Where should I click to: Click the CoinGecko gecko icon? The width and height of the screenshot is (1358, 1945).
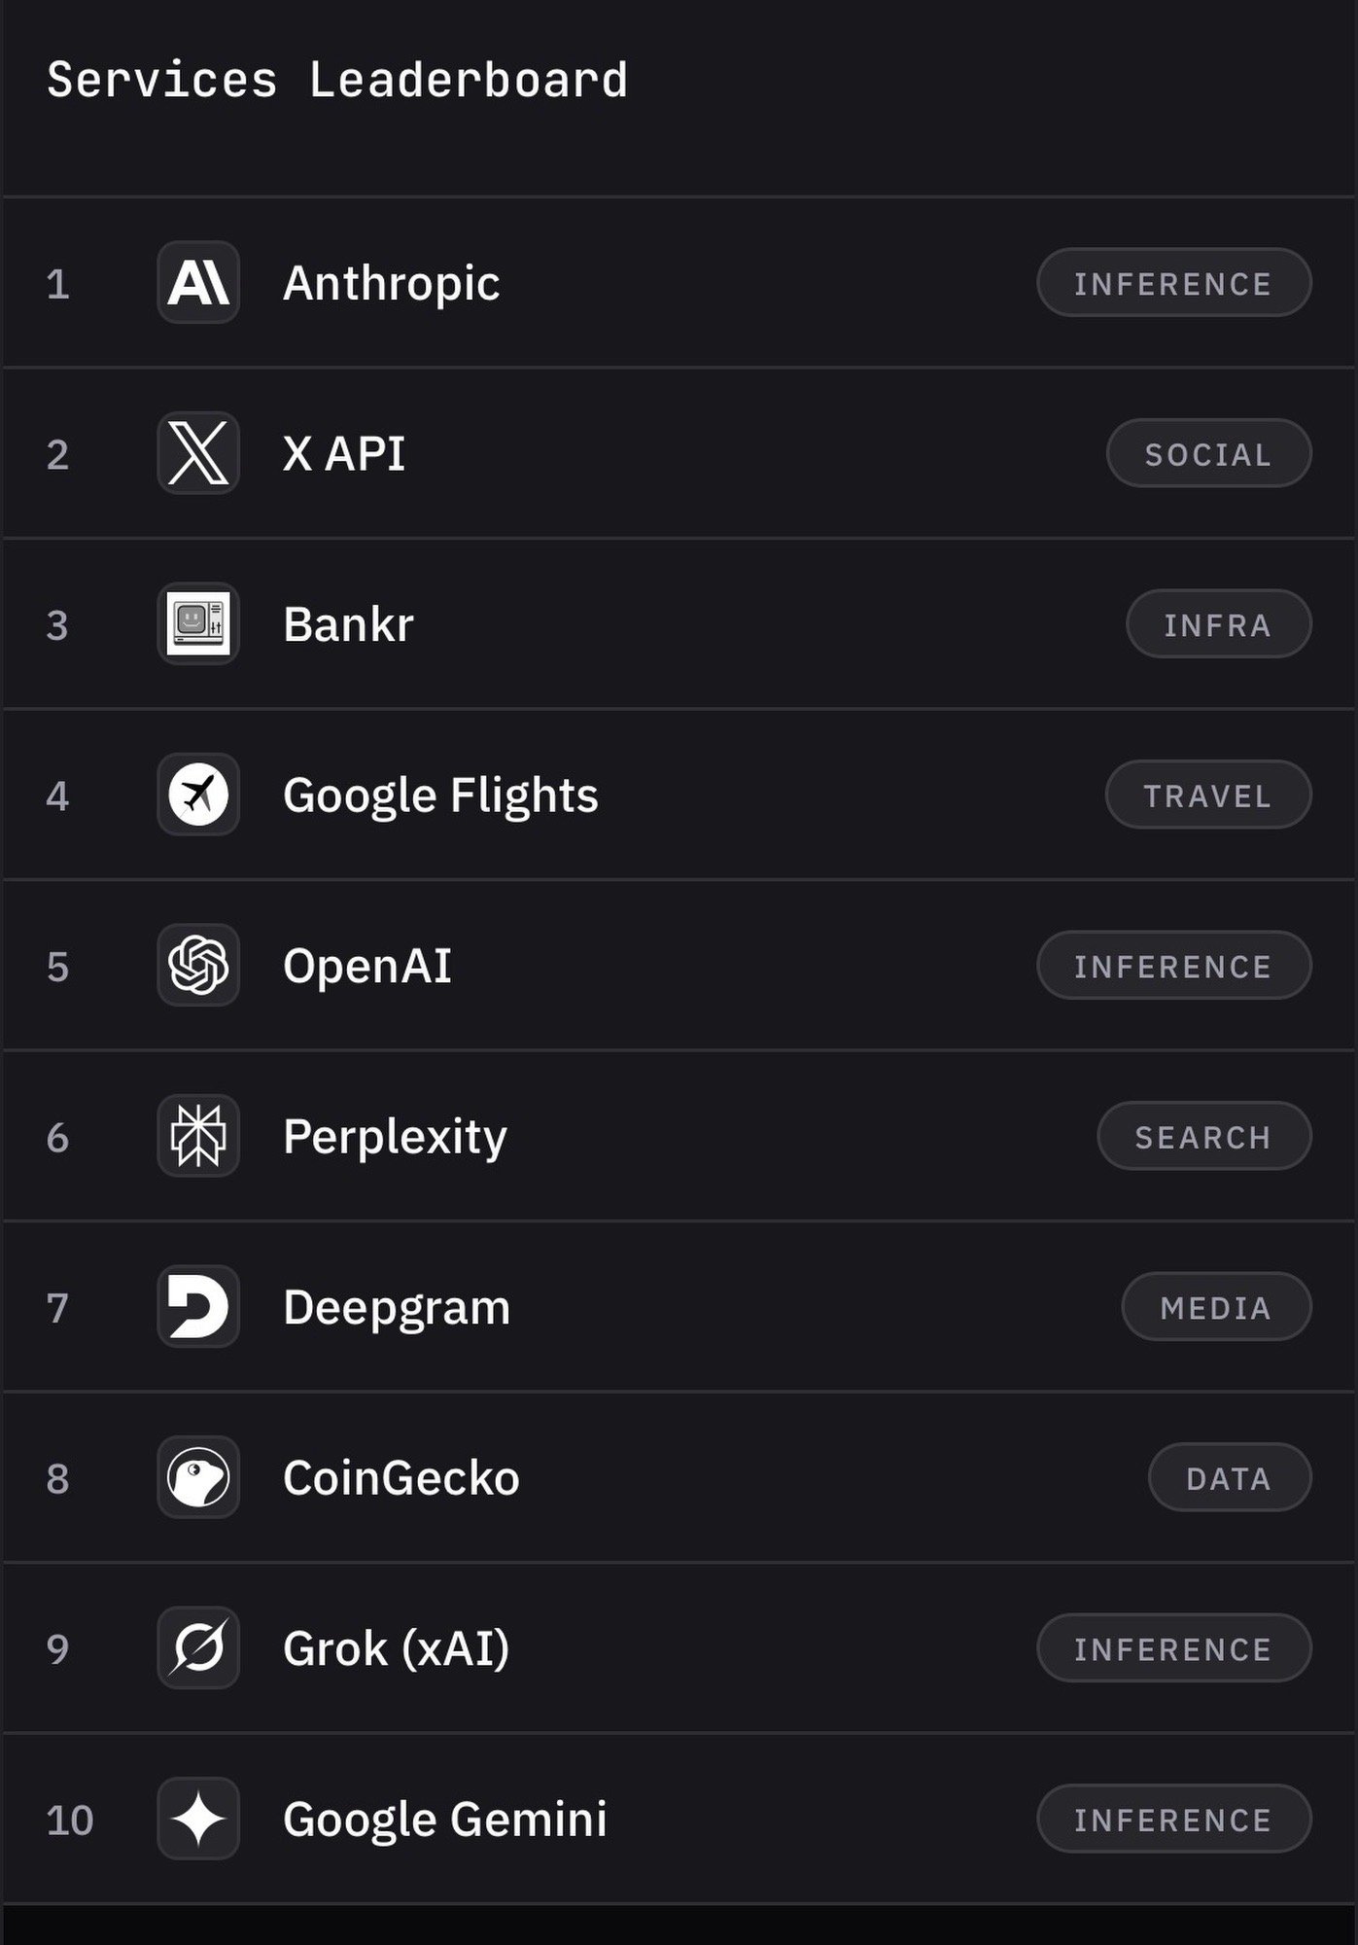pos(198,1477)
